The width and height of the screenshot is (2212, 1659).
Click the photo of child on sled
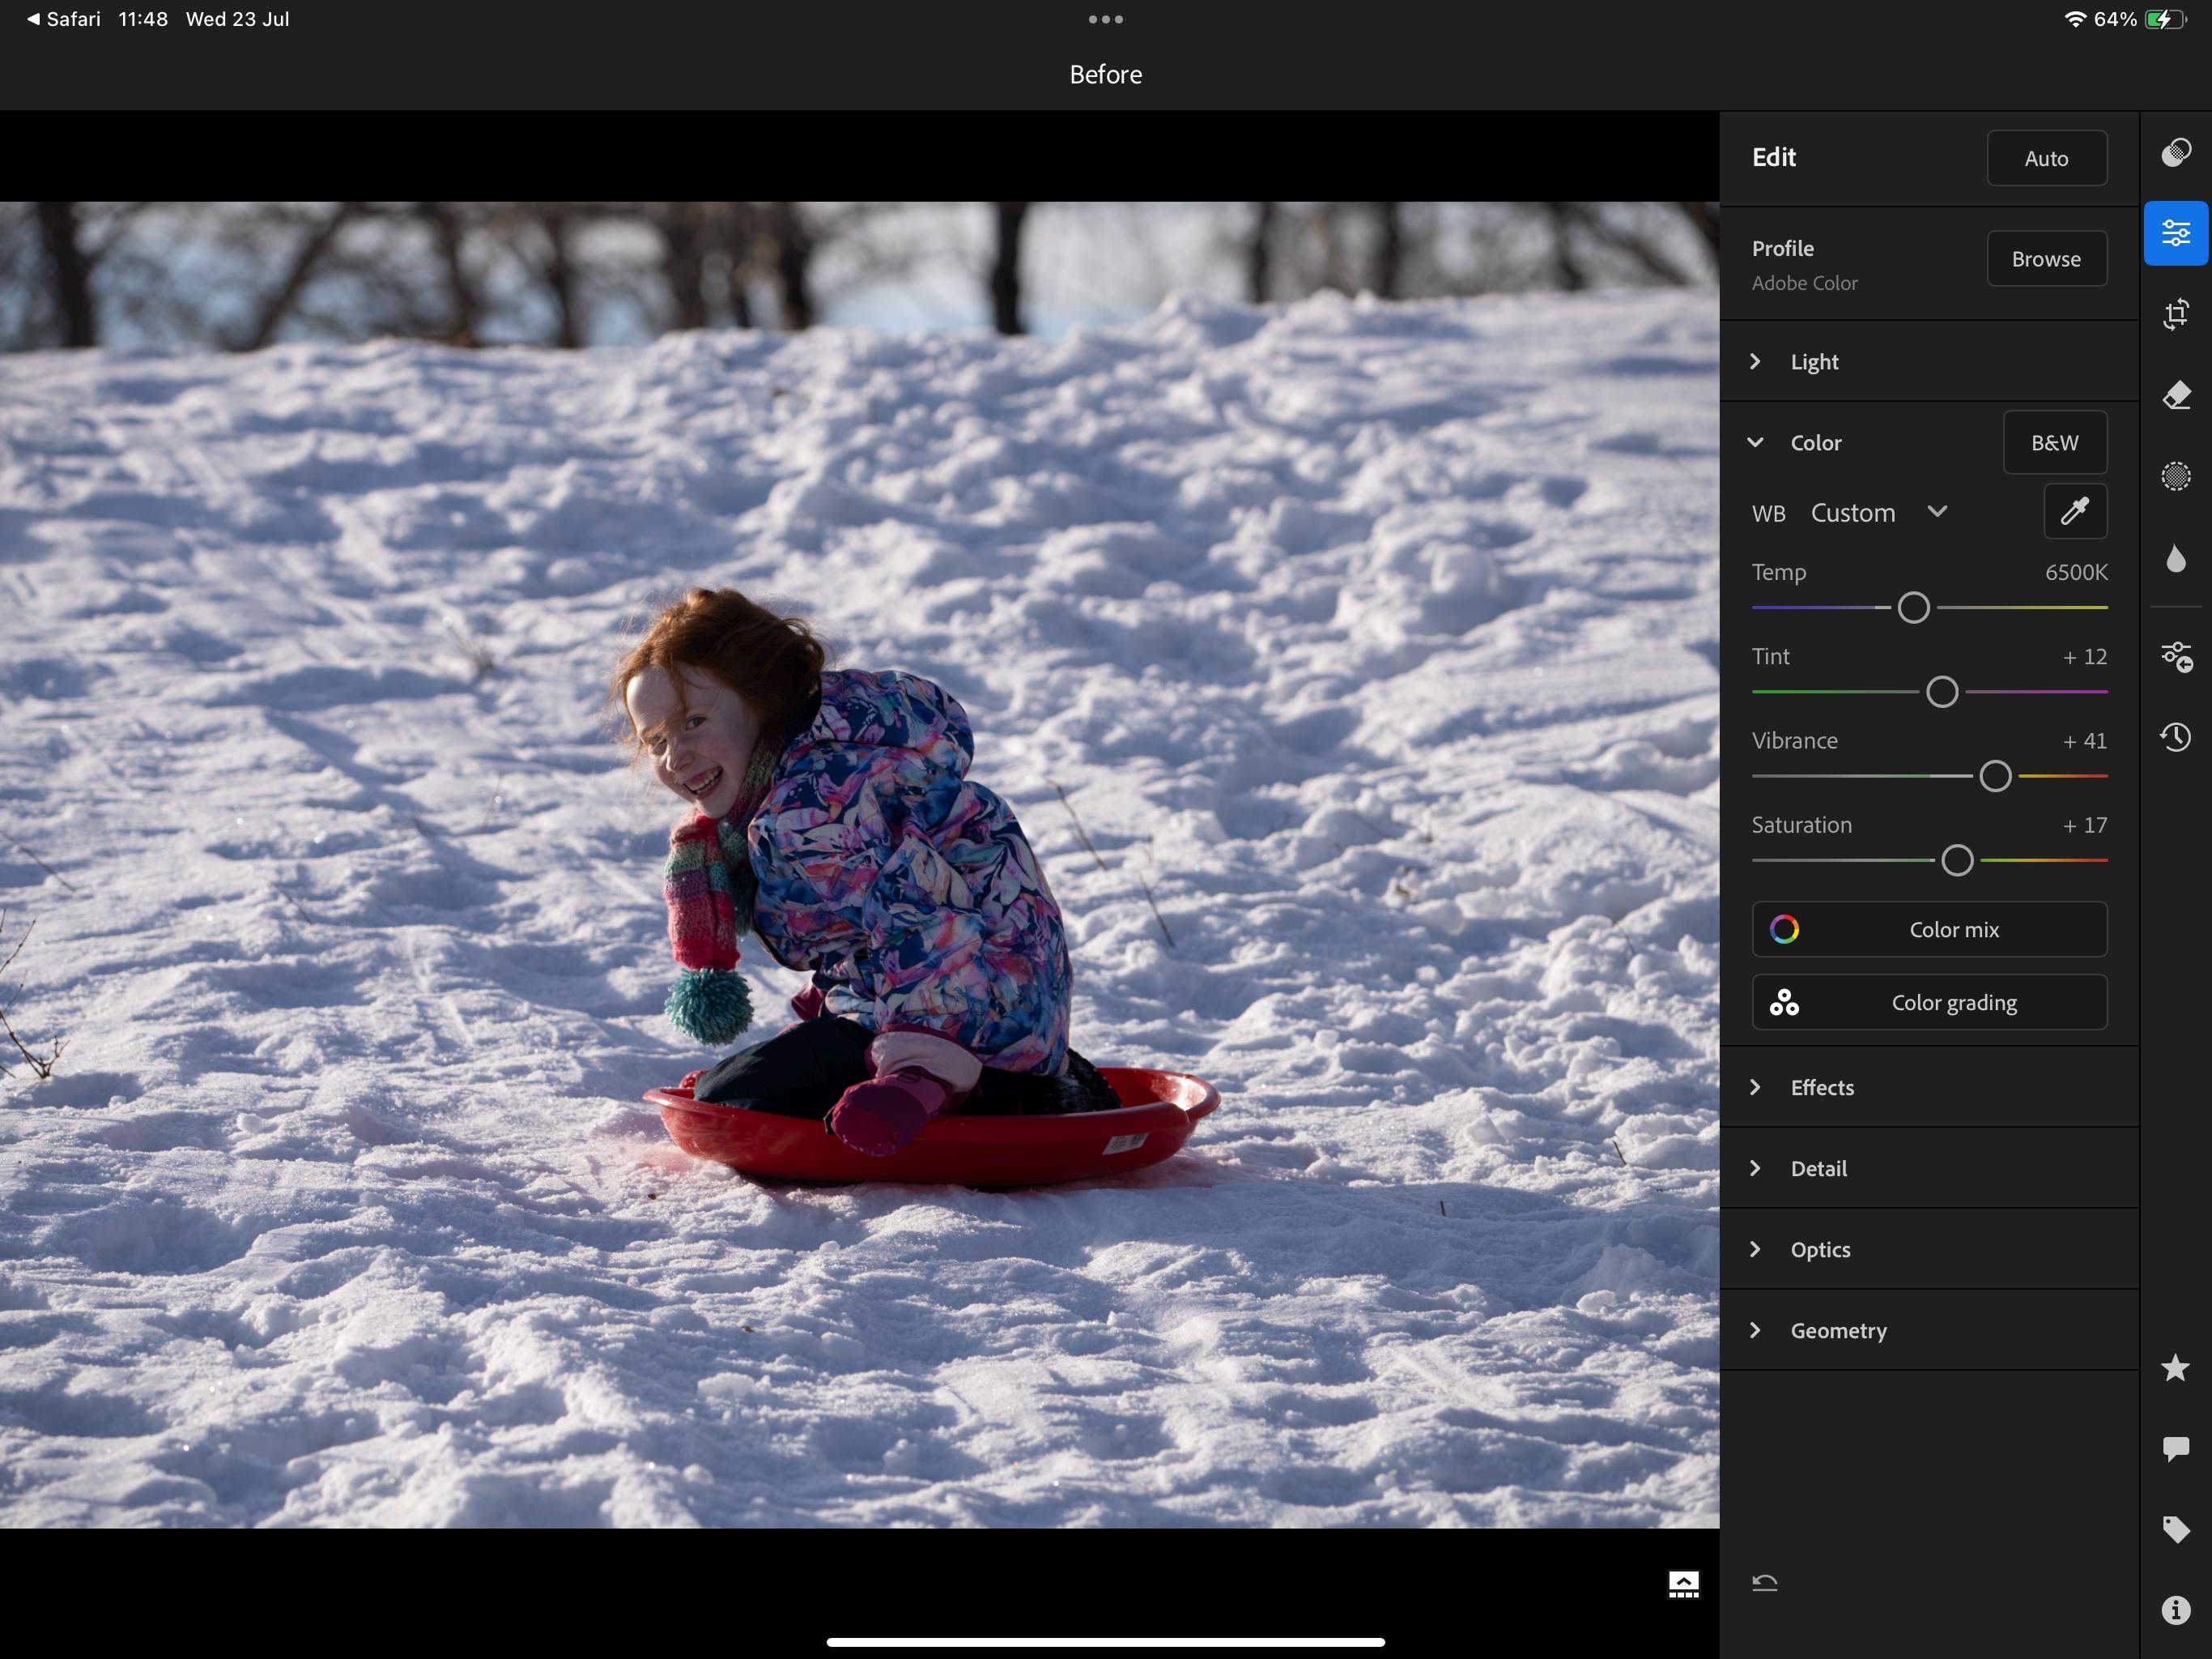pos(860,865)
